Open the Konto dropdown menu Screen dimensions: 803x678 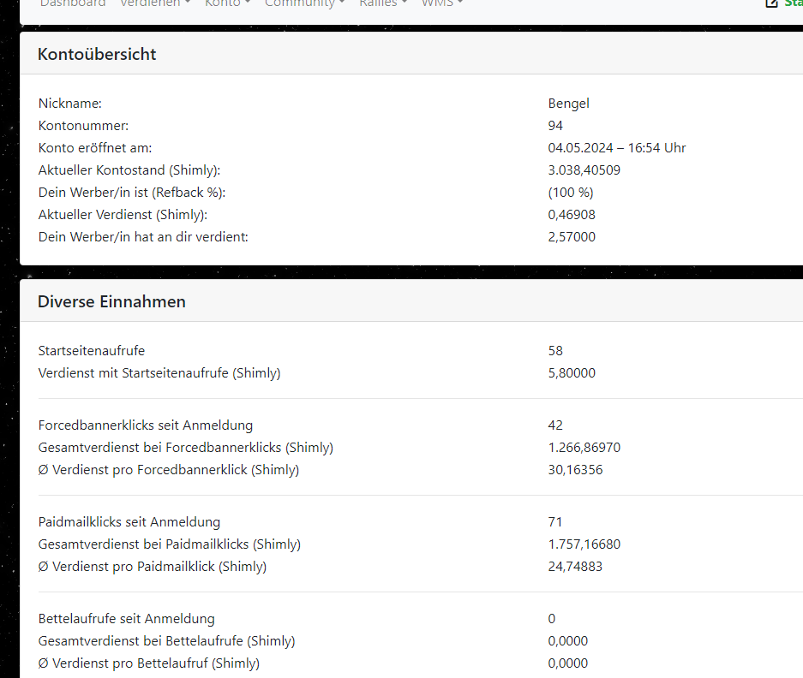point(227,3)
